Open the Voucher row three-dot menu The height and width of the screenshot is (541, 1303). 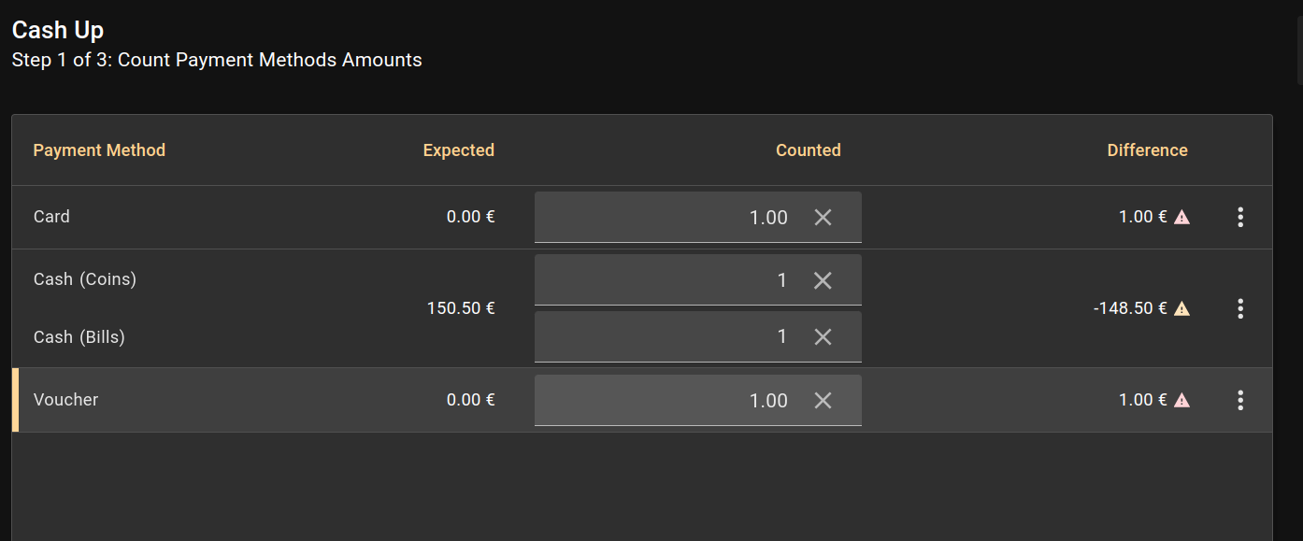[1240, 401]
